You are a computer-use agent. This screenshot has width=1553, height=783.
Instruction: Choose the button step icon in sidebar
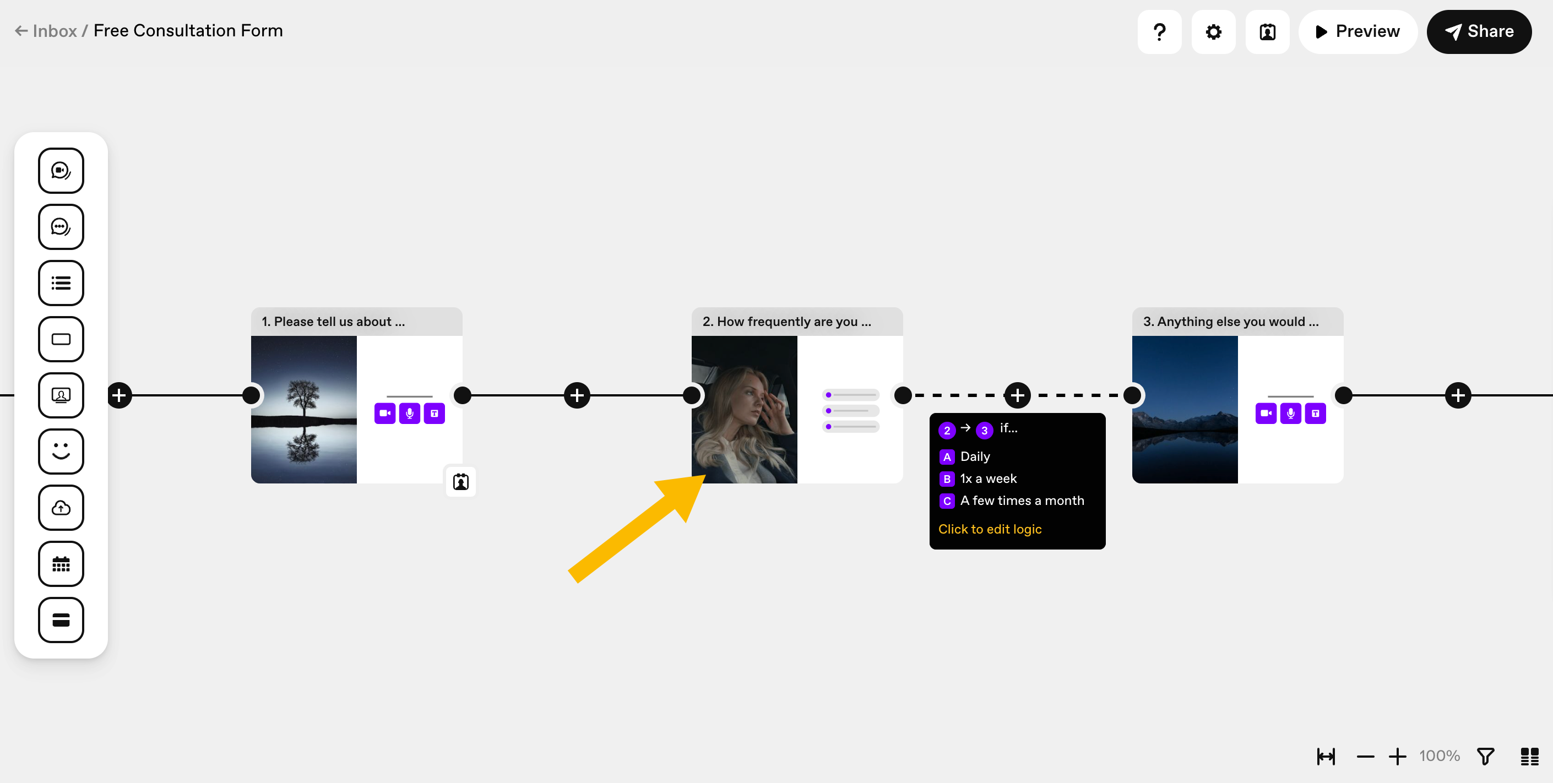point(61,339)
